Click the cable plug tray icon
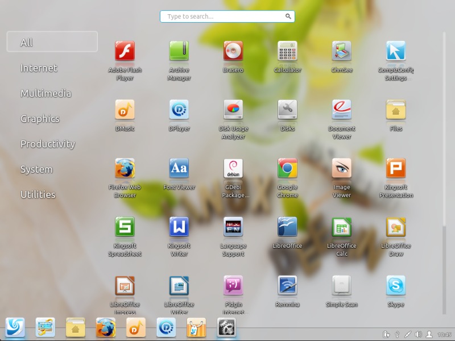Viewport: 455px width, 341px height. click(408, 335)
